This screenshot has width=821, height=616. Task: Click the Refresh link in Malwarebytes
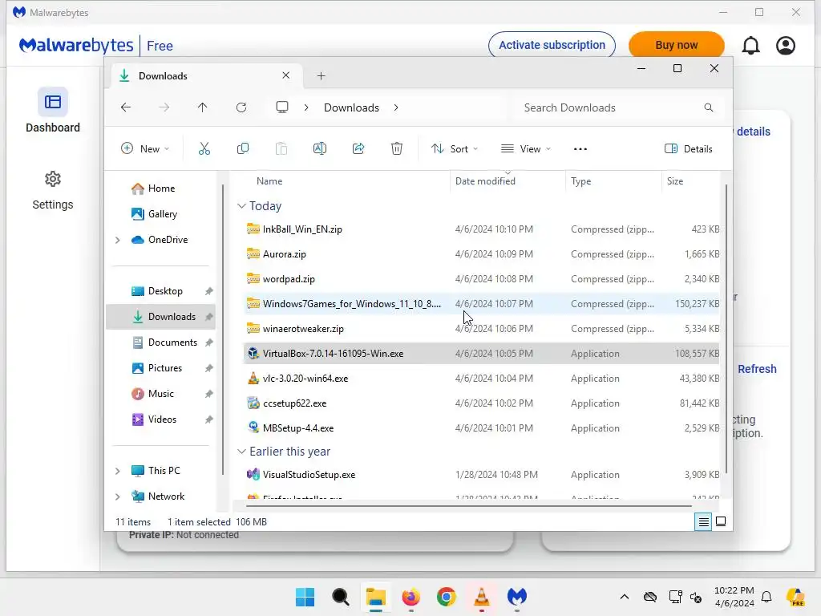[x=757, y=369]
